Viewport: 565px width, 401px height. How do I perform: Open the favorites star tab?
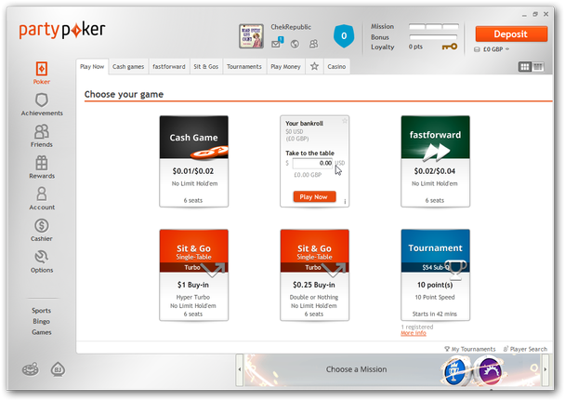314,66
